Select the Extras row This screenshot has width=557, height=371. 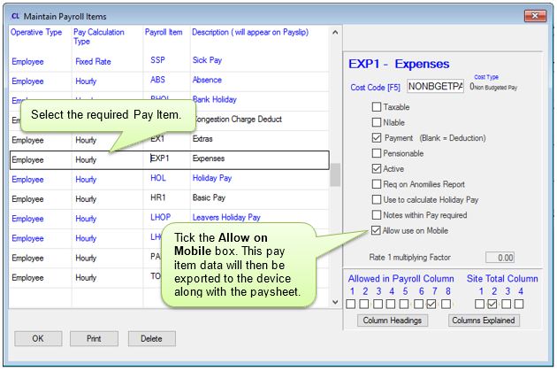(x=169, y=139)
